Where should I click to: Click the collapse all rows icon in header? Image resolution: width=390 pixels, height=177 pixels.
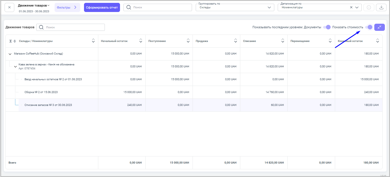[15, 41]
